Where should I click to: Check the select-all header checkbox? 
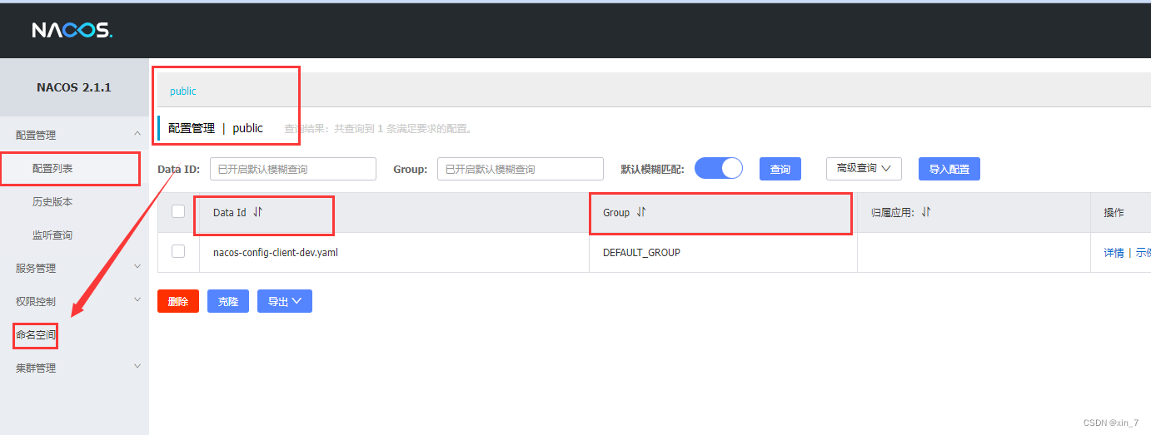[x=178, y=211]
